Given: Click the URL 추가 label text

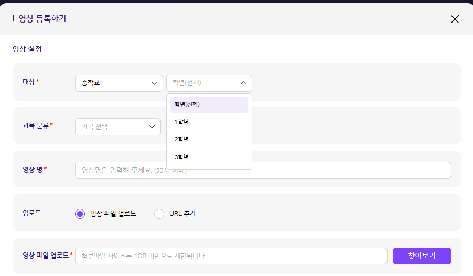Looking at the screenshot, I should click(182, 214).
